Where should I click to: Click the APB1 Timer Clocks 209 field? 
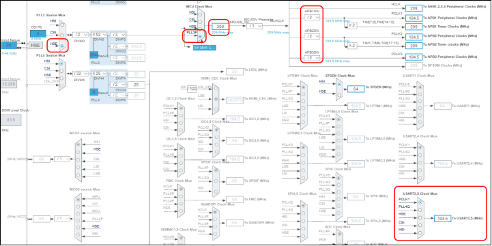pyautogui.click(x=414, y=27)
